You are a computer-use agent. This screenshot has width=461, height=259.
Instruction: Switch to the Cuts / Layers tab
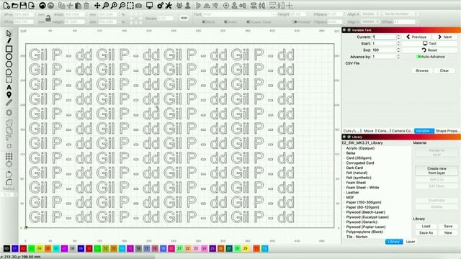[351, 131]
